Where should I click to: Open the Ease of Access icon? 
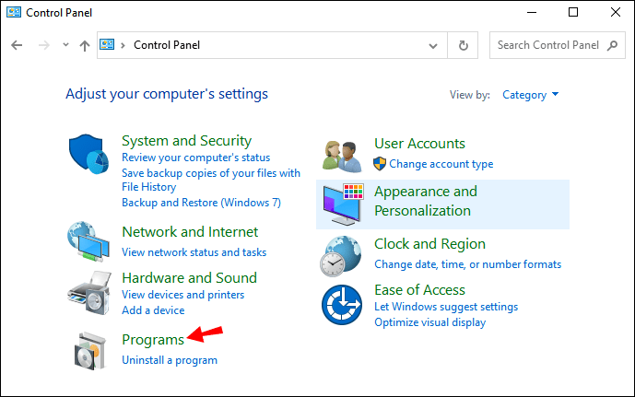[x=342, y=305]
